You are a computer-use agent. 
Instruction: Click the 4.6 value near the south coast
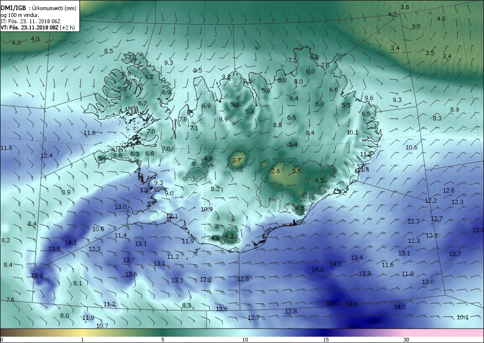point(300,208)
